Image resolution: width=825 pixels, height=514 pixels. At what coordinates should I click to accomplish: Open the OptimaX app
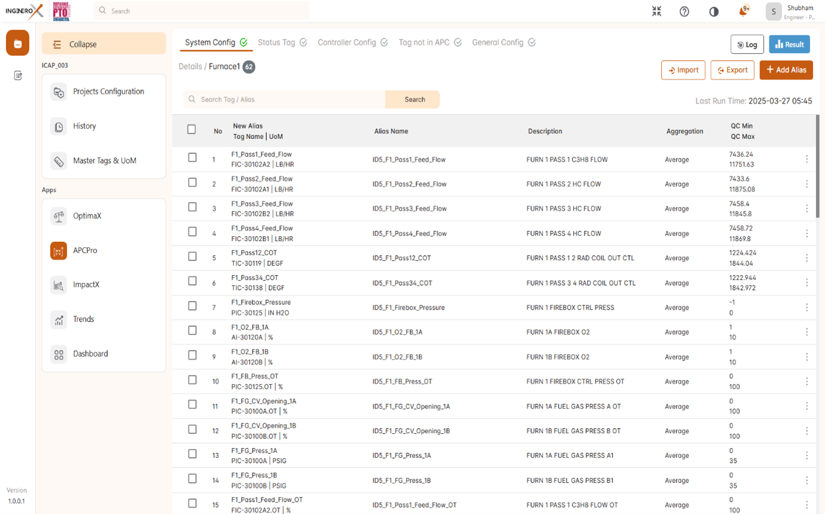coord(87,216)
